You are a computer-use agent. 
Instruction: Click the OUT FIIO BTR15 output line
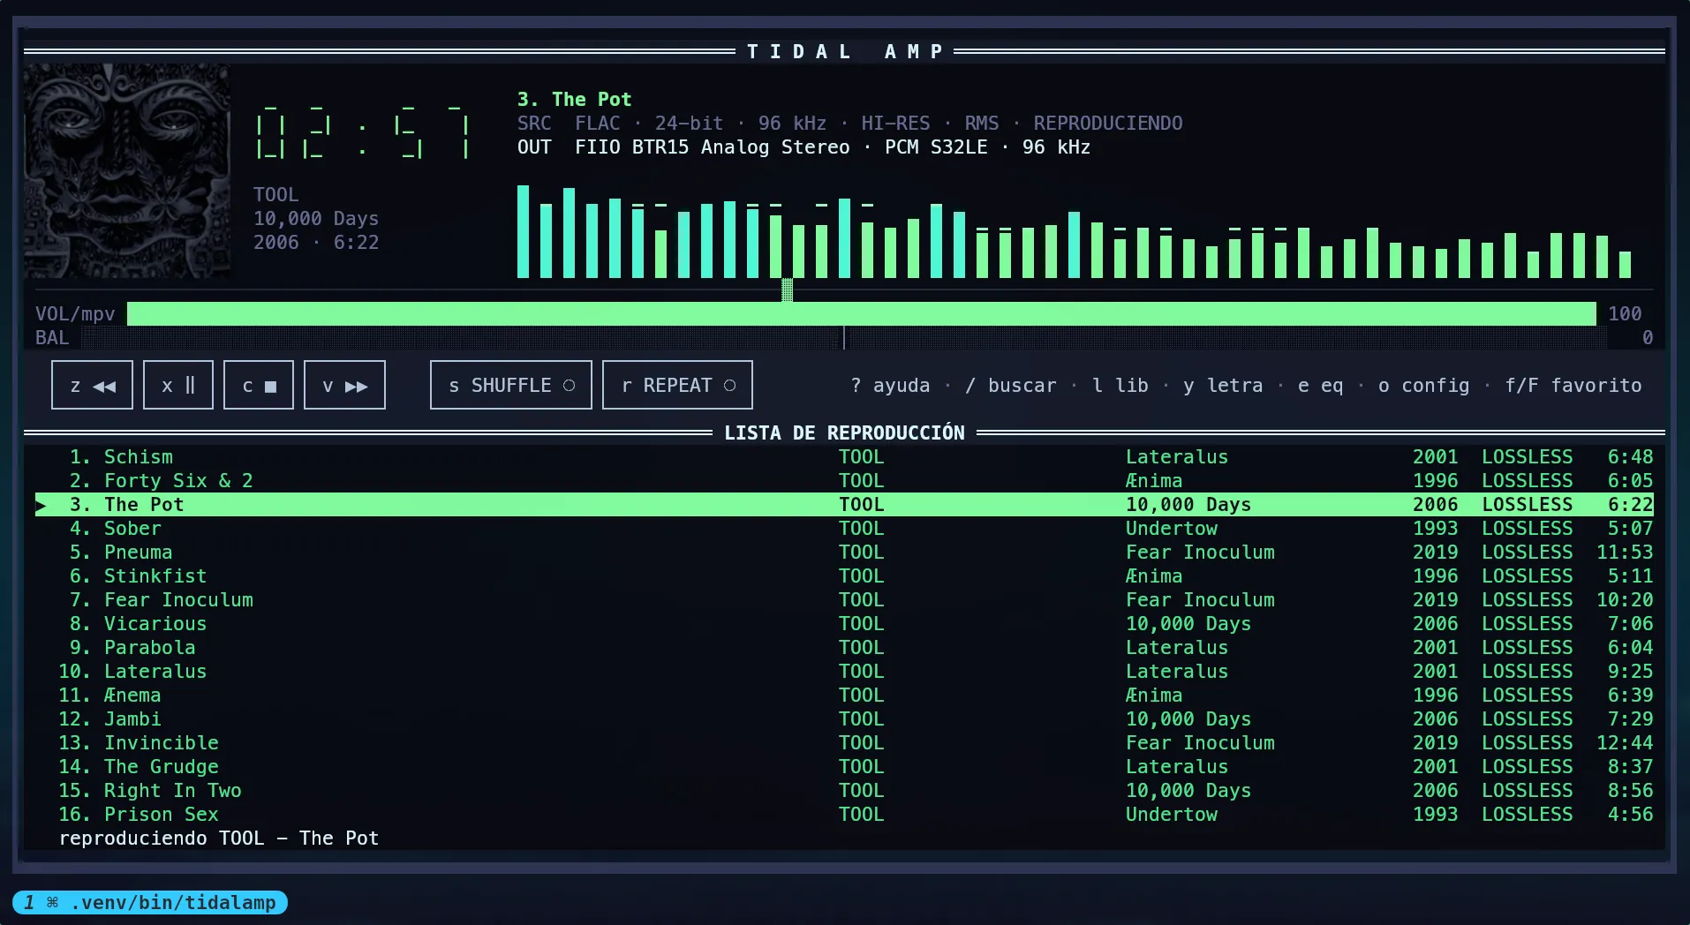click(x=804, y=147)
